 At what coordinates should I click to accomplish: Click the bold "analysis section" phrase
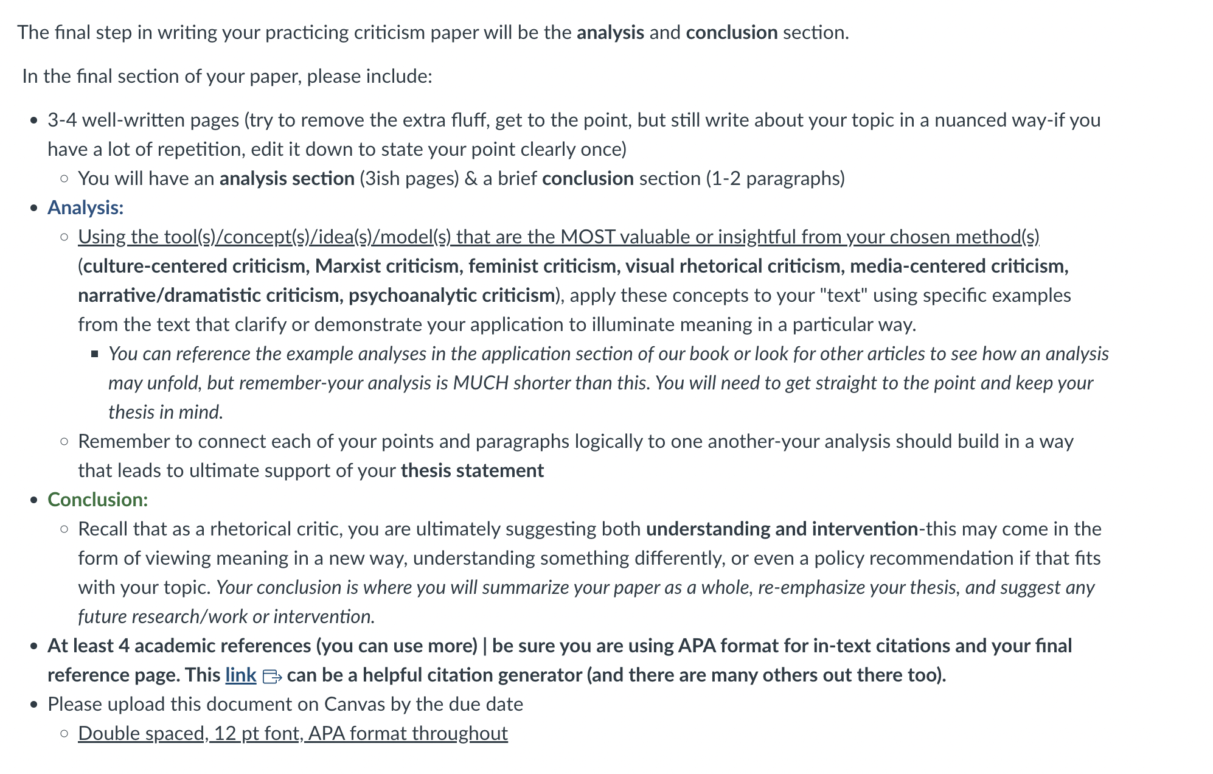tap(287, 178)
